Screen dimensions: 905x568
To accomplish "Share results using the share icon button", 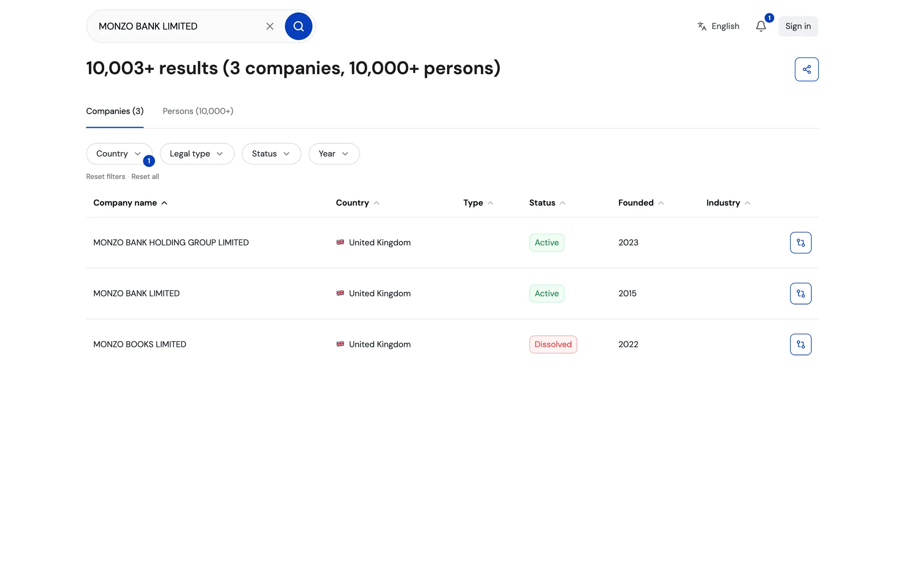I will 806,69.
